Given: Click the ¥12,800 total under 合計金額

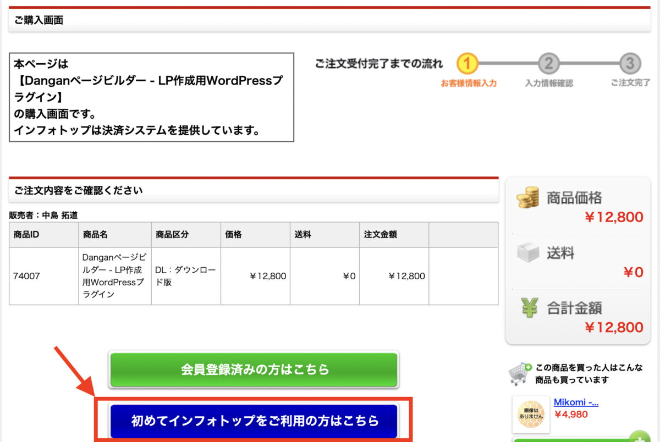Looking at the screenshot, I should (614, 328).
